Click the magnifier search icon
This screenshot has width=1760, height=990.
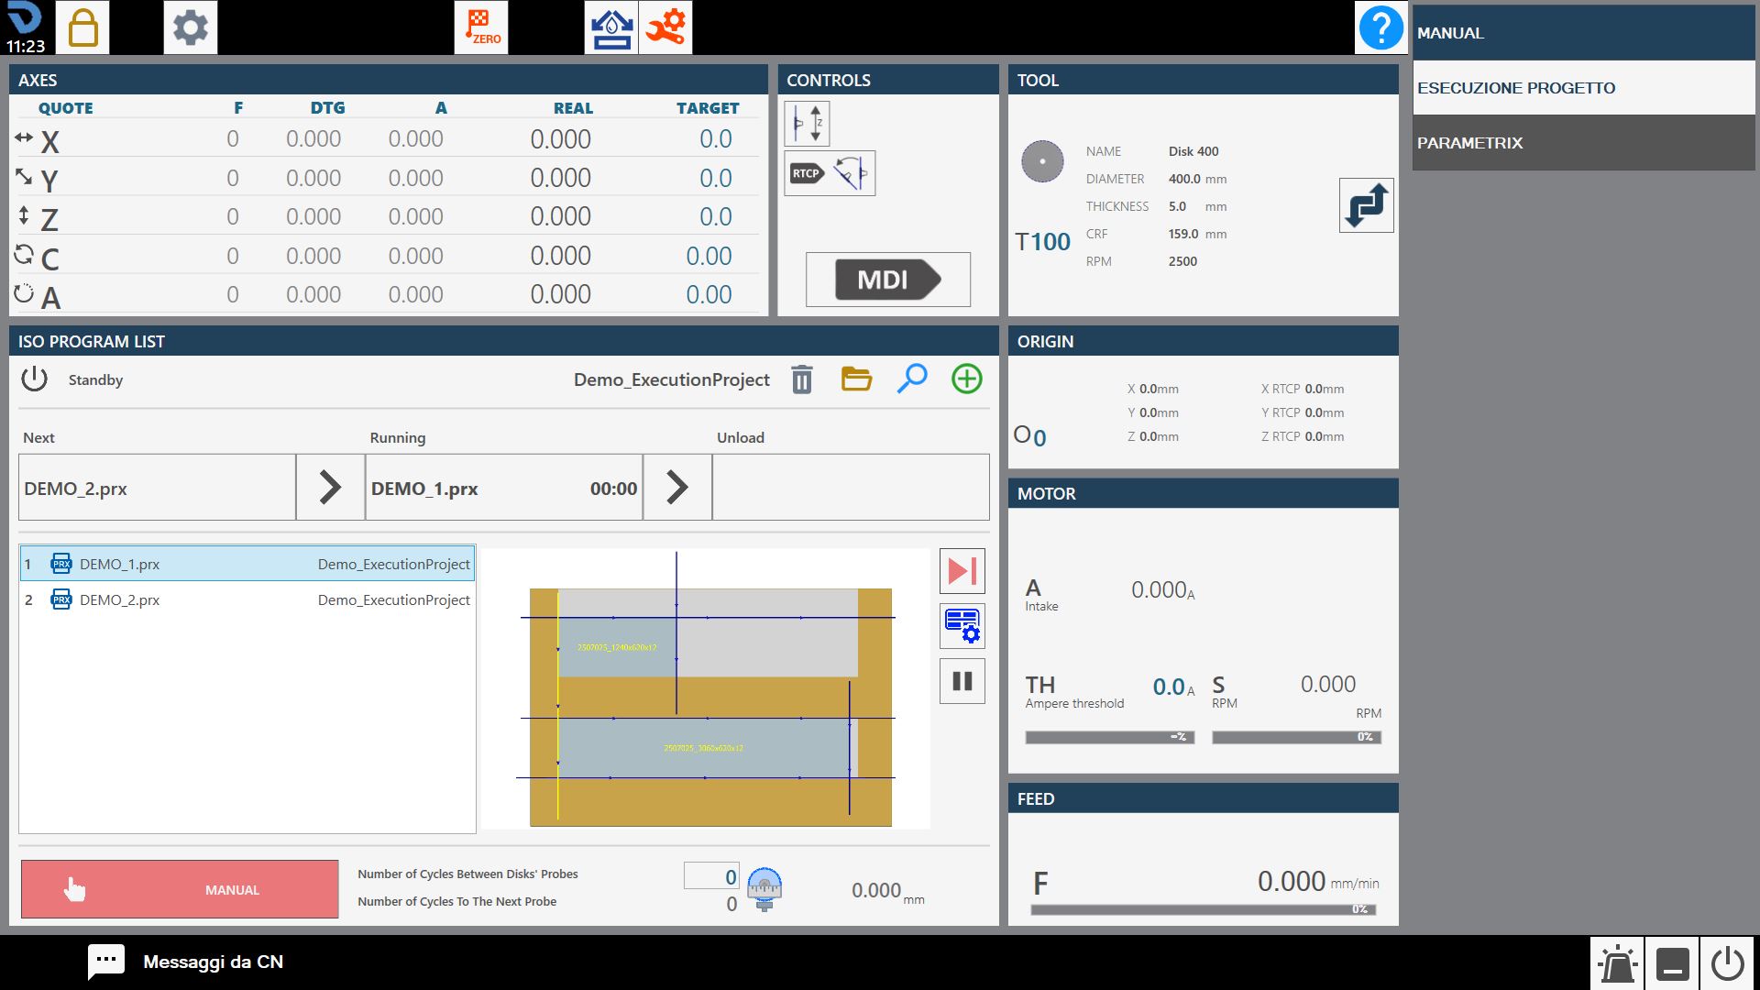(x=912, y=379)
